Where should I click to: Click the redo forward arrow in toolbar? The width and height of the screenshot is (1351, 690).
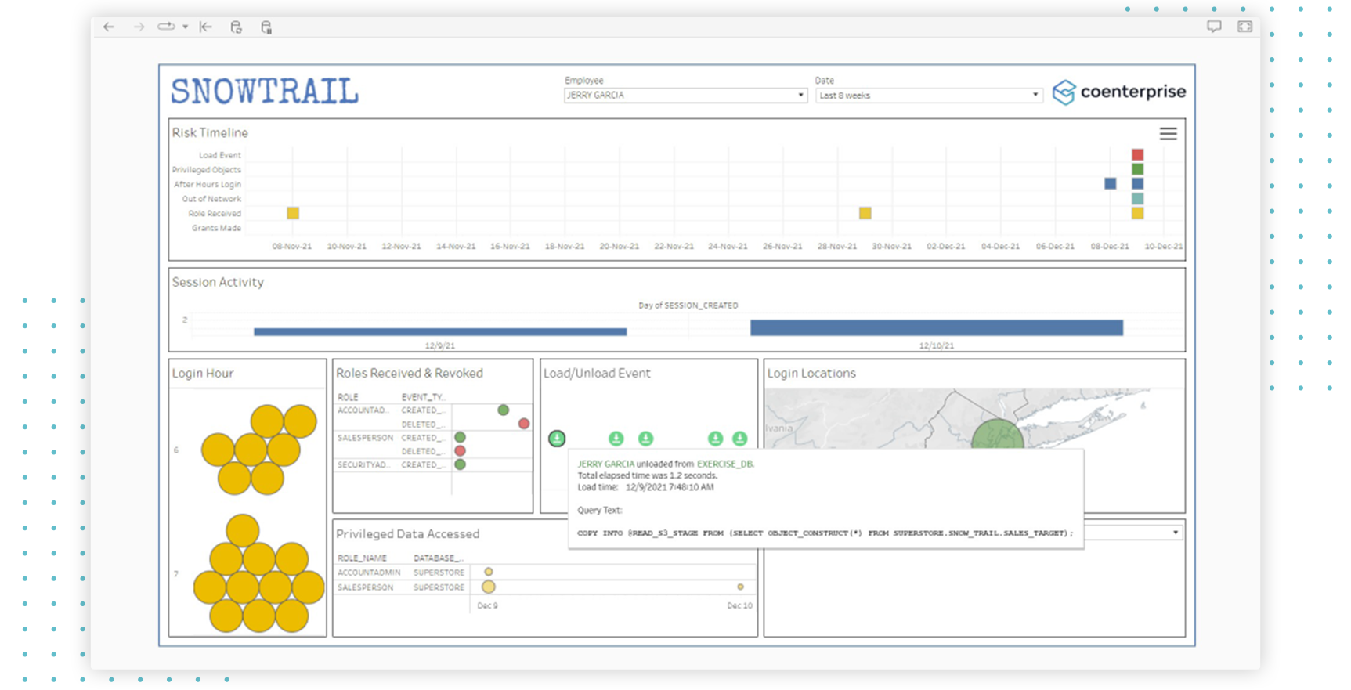tap(139, 27)
